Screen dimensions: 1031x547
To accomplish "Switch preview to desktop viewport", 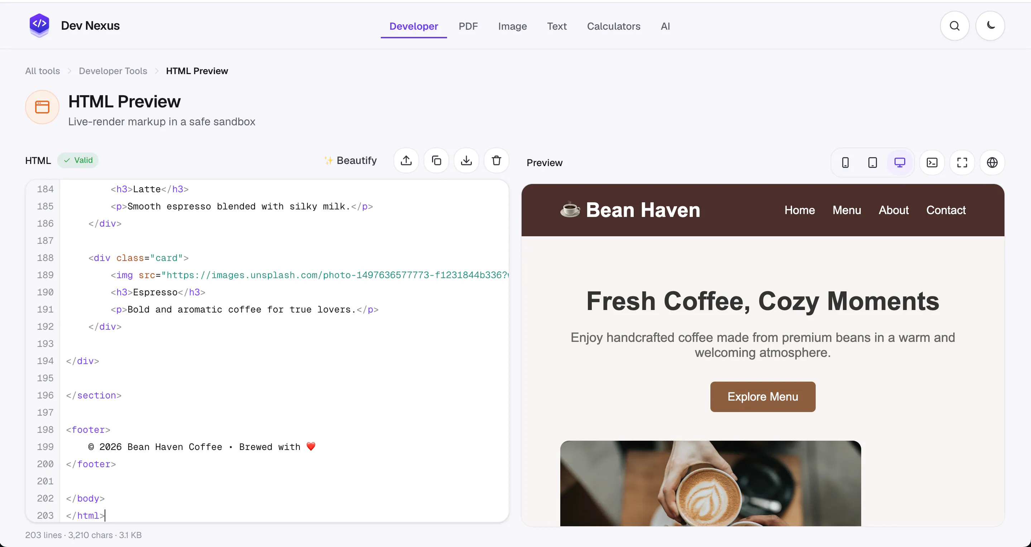I will [x=900, y=163].
